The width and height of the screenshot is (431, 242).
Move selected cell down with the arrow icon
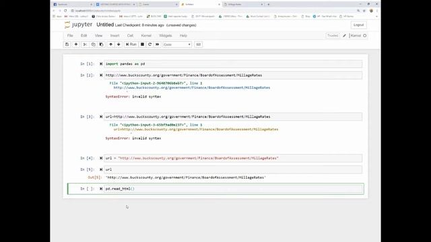[119, 44]
